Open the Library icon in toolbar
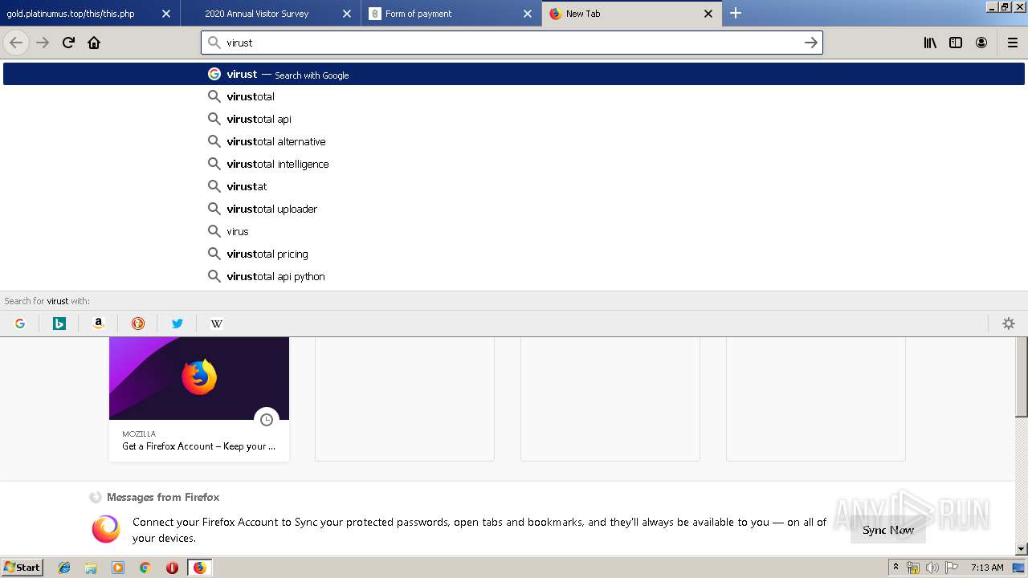The height and width of the screenshot is (578, 1028). click(x=930, y=43)
